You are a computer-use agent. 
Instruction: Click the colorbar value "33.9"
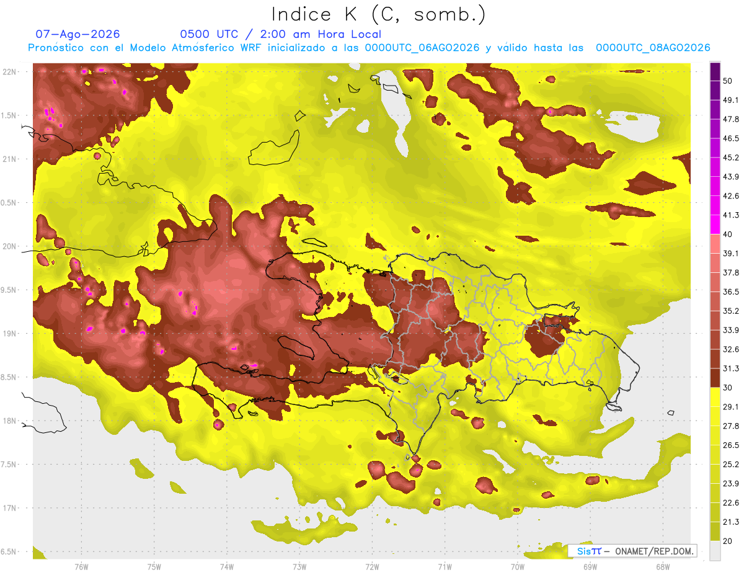click(731, 330)
